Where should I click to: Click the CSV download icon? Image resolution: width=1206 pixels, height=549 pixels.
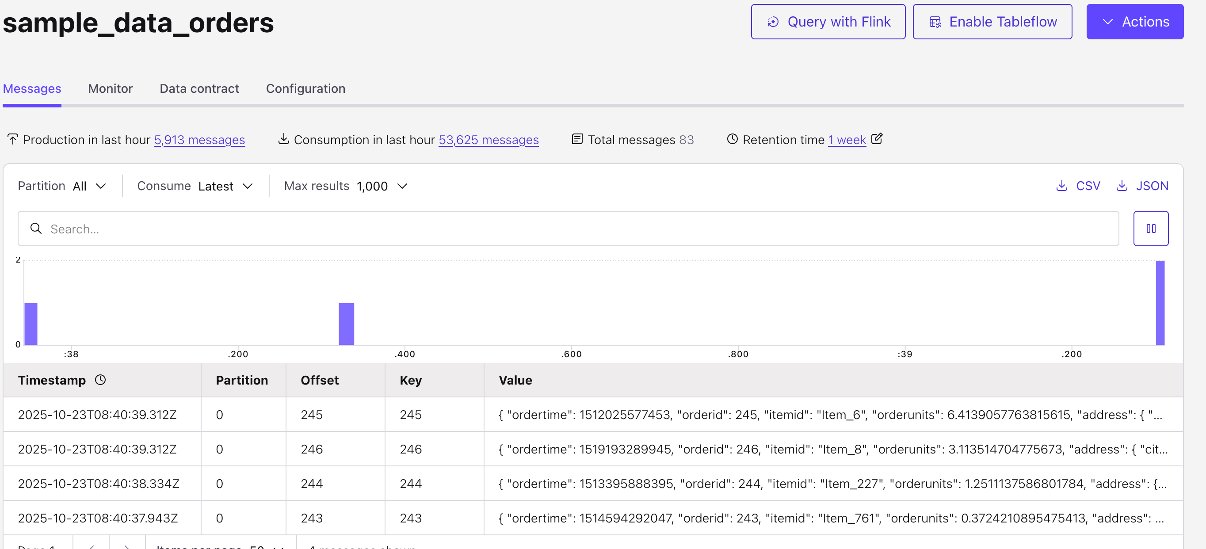(x=1061, y=186)
